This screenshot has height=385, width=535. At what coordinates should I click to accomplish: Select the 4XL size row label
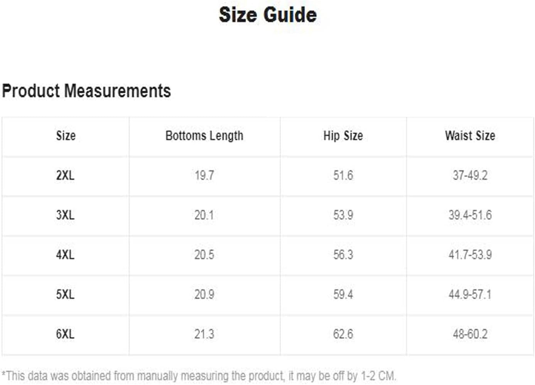pyautogui.click(x=65, y=255)
